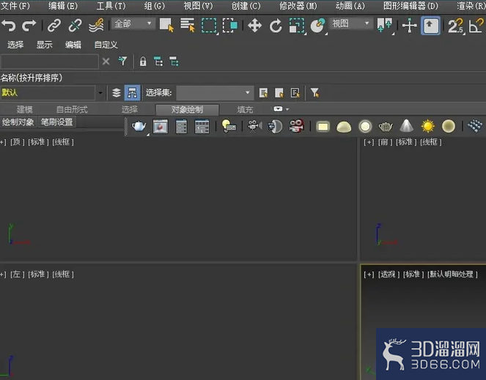Viewport: 486px width, 380px height.
Task: Open the 组(G) menu
Action: (155, 6)
